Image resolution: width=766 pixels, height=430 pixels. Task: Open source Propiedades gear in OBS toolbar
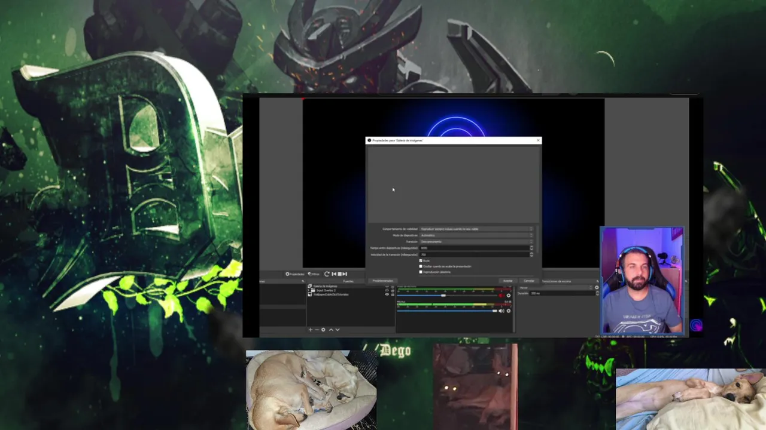(295, 274)
